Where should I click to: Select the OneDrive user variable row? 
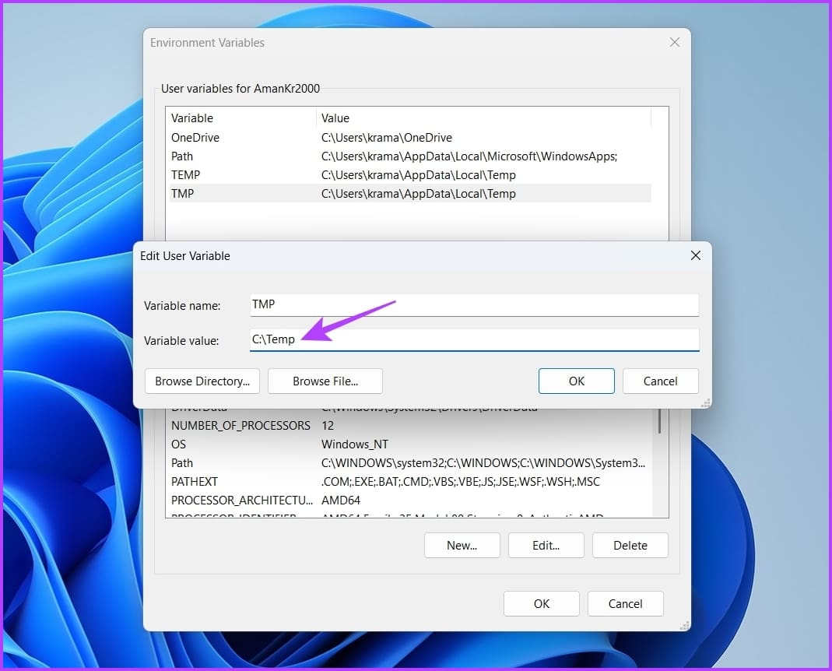(x=409, y=138)
